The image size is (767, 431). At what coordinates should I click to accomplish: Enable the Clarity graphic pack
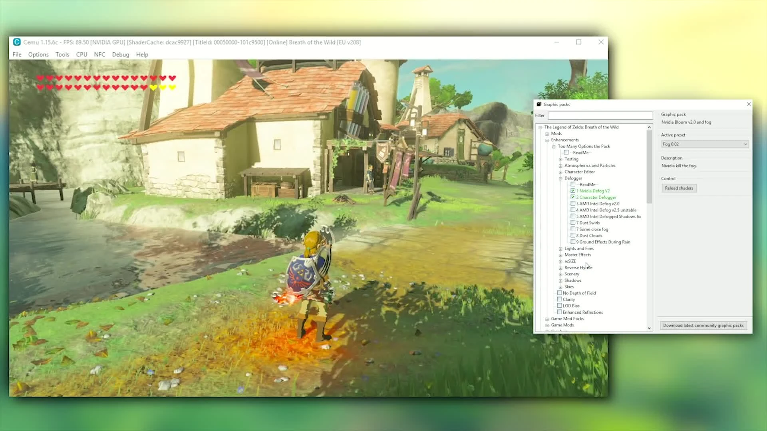(x=560, y=299)
